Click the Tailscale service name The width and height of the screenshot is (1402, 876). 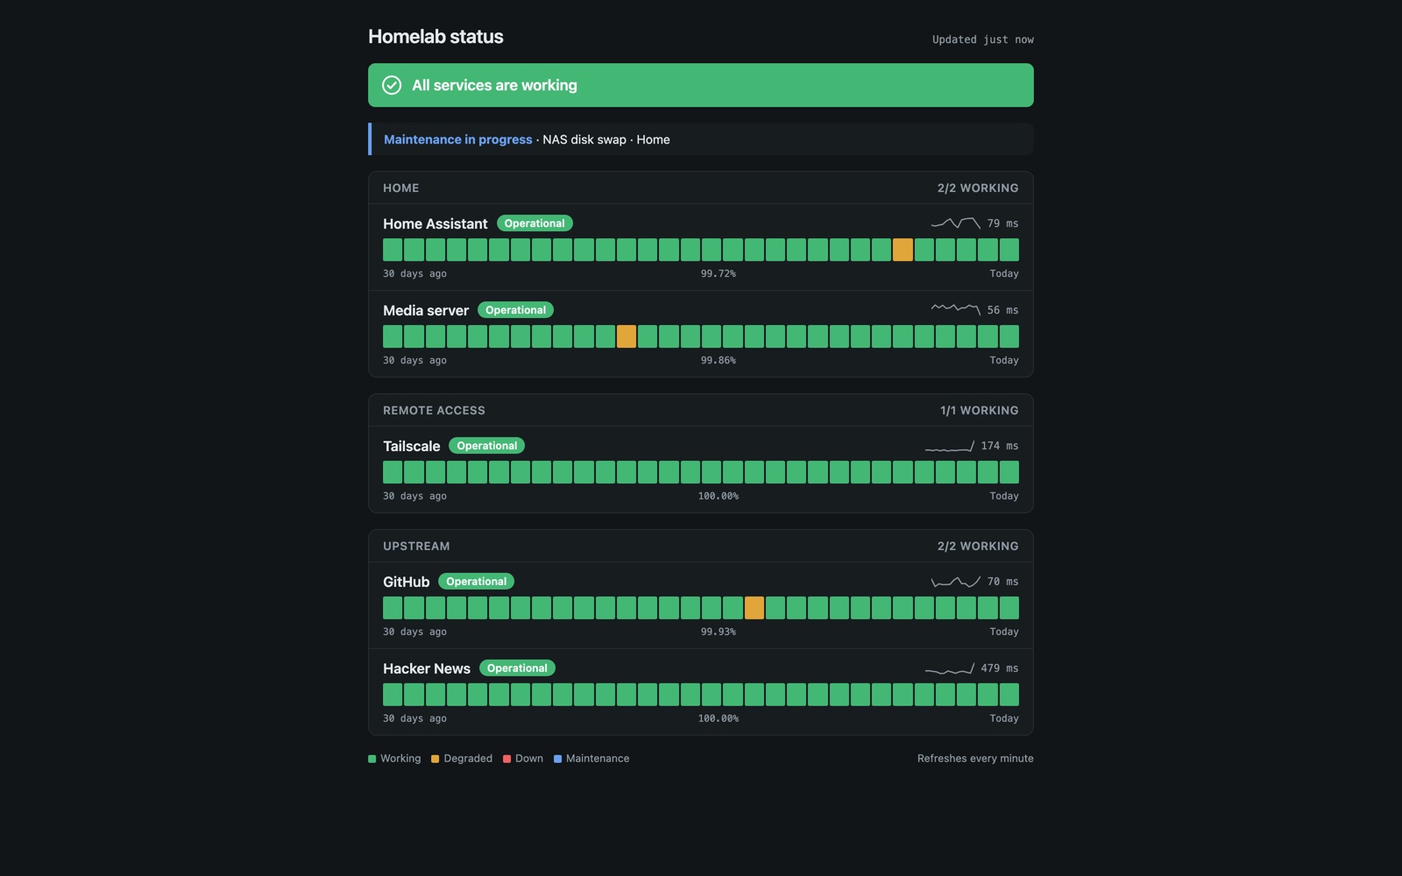point(411,446)
